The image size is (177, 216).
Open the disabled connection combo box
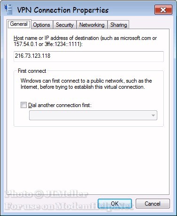[93, 116]
